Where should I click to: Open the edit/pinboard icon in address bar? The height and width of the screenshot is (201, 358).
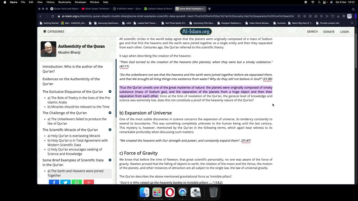coord(310,16)
